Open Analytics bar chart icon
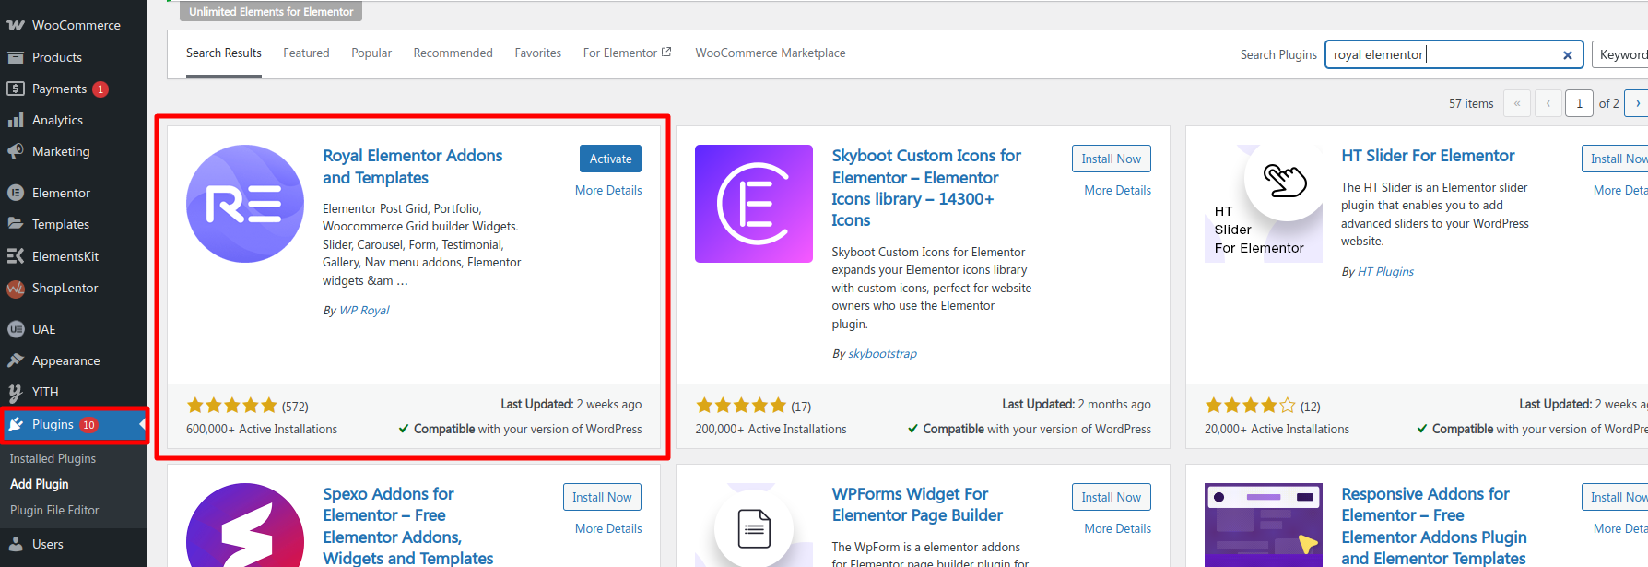The width and height of the screenshot is (1648, 567). [x=16, y=120]
